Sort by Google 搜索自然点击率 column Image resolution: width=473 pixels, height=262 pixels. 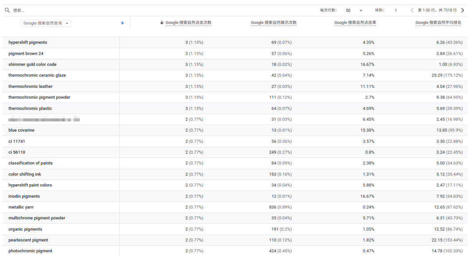[x=355, y=23]
